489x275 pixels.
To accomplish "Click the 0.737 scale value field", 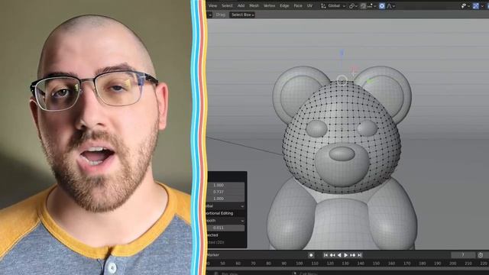I will 226,192.
